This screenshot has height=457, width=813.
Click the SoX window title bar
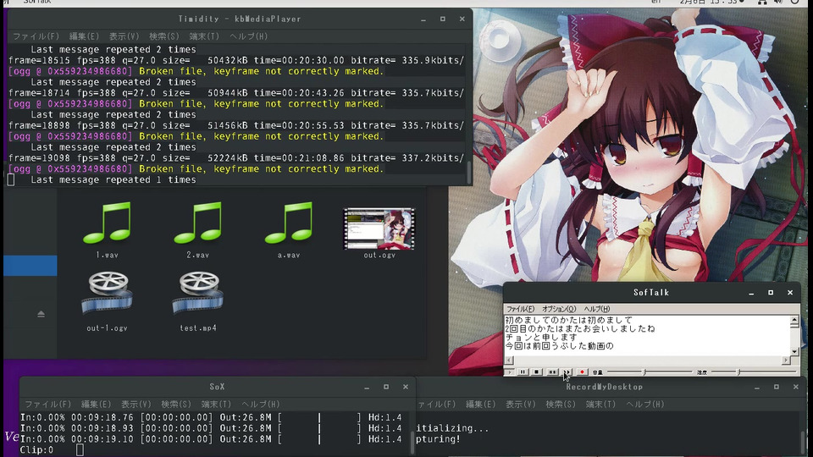click(218, 387)
